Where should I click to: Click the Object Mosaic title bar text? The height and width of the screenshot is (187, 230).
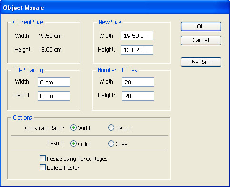pyautogui.click(x=23, y=8)
